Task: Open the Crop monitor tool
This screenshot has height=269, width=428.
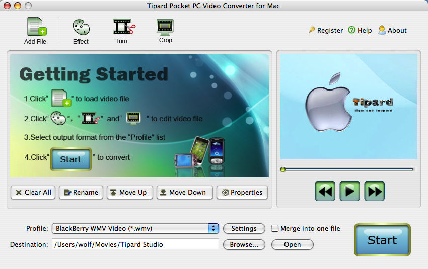Action: point(165,31)
